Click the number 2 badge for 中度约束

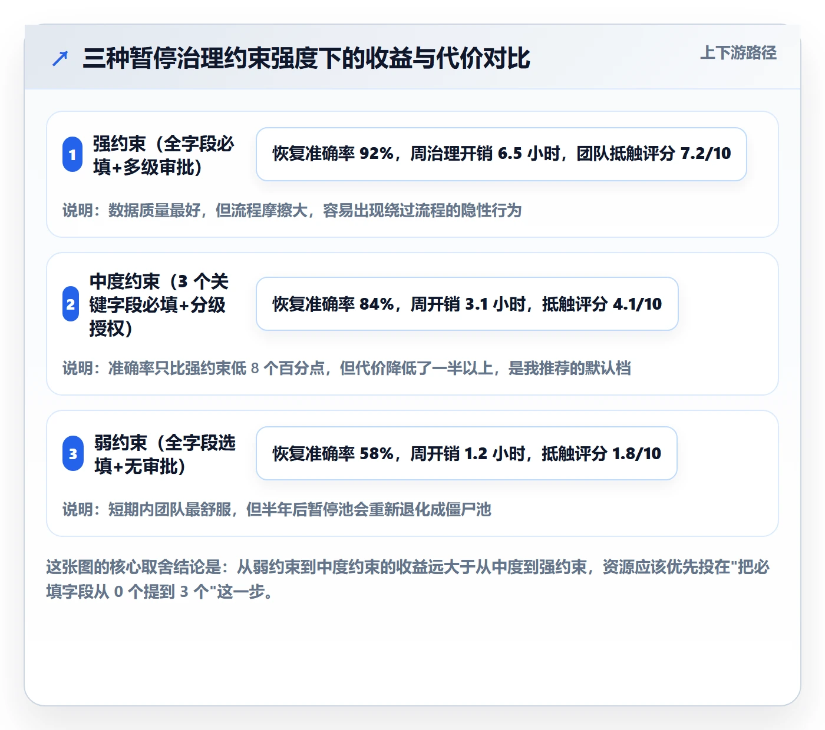point(71,304)
